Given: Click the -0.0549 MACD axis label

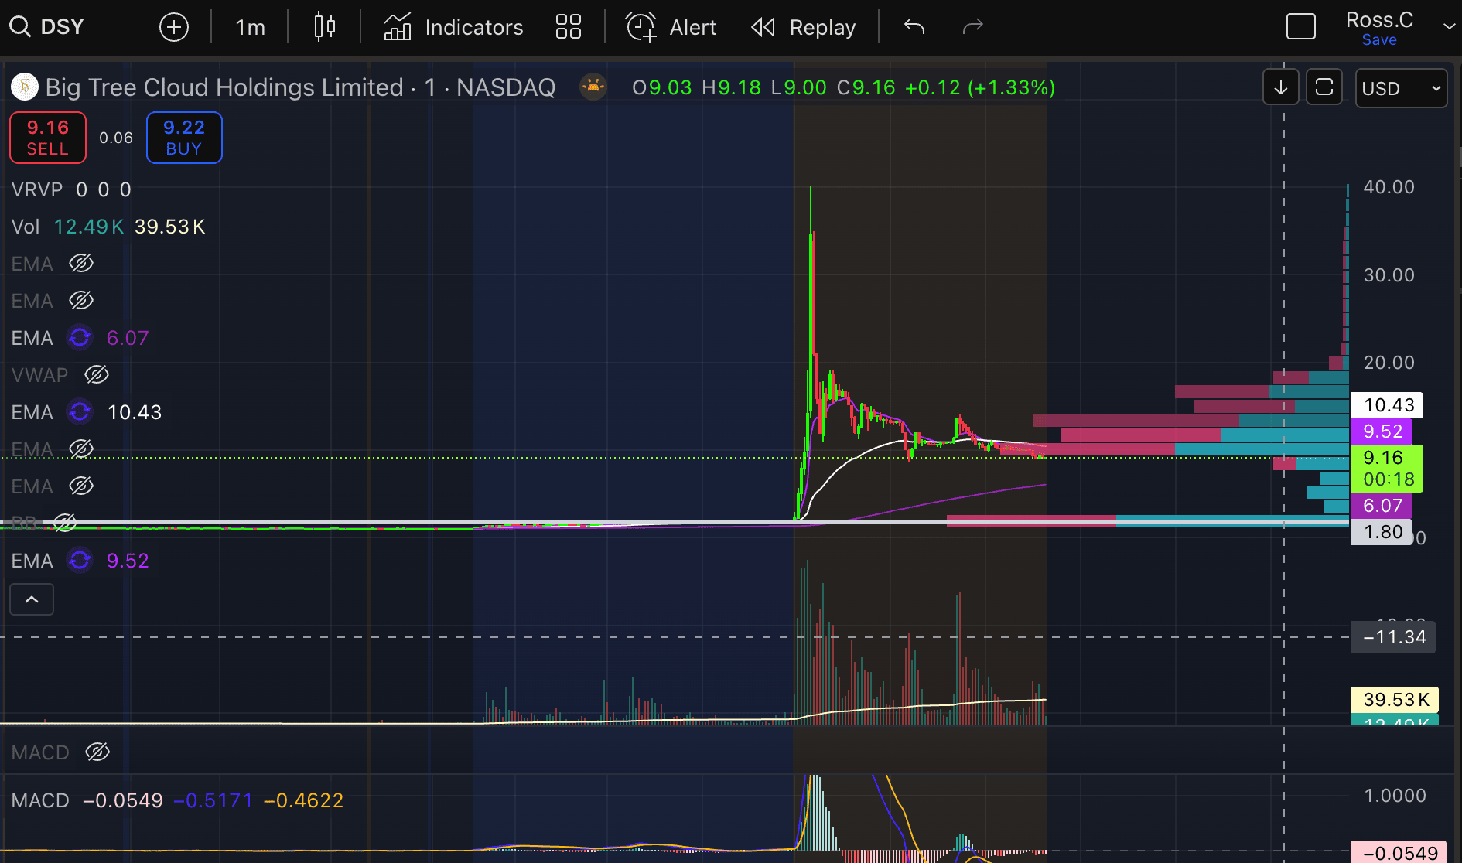Looking at the screenshot, I should pyautogui.click(x=1399, y=853).
